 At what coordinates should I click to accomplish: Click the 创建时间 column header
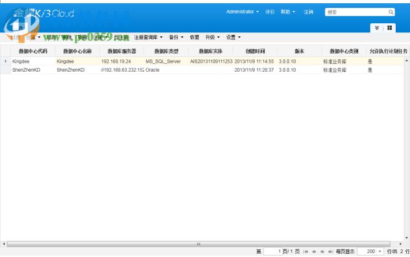click(x=255, y=51)
